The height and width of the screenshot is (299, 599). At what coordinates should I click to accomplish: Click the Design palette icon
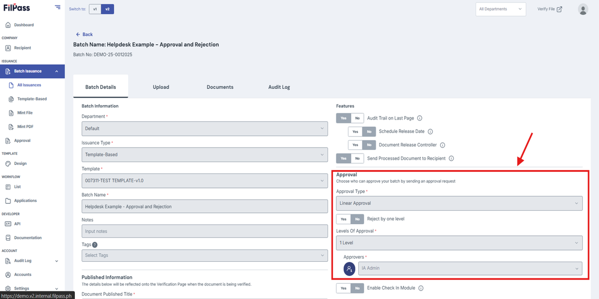pos(8,163)
